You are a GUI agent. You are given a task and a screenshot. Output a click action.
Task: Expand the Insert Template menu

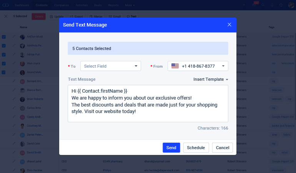coord(211,79)
